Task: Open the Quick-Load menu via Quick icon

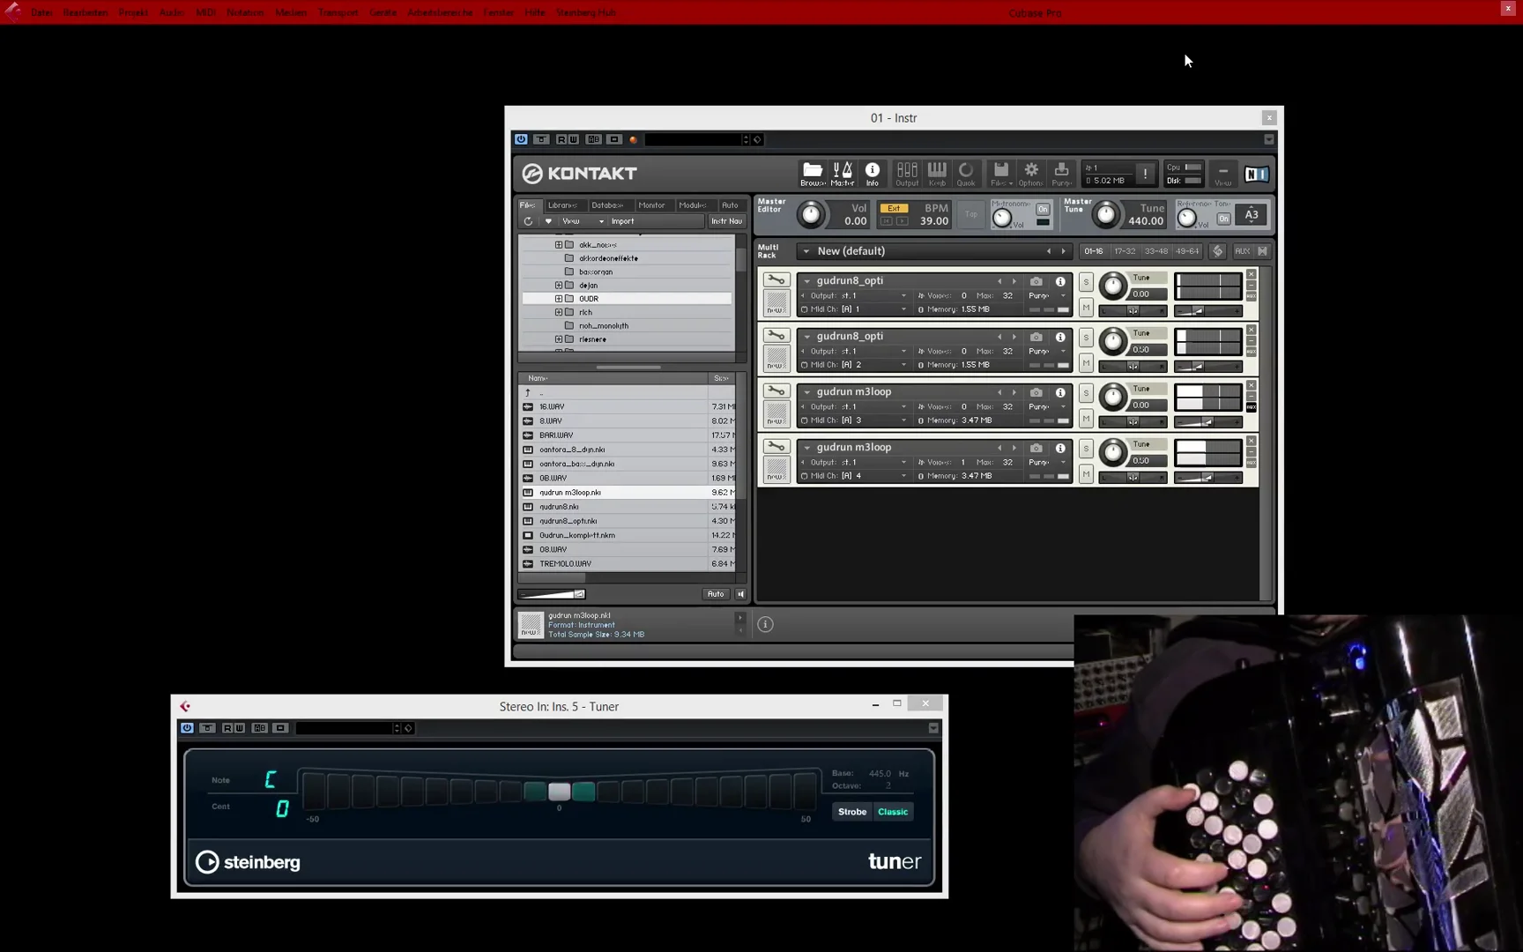Action: 966,173
